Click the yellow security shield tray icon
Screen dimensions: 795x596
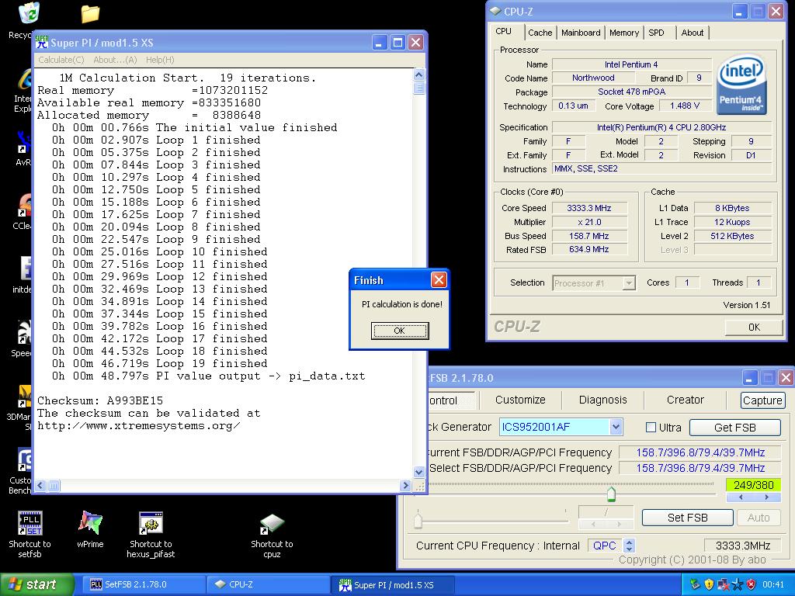tap(710, 584)
